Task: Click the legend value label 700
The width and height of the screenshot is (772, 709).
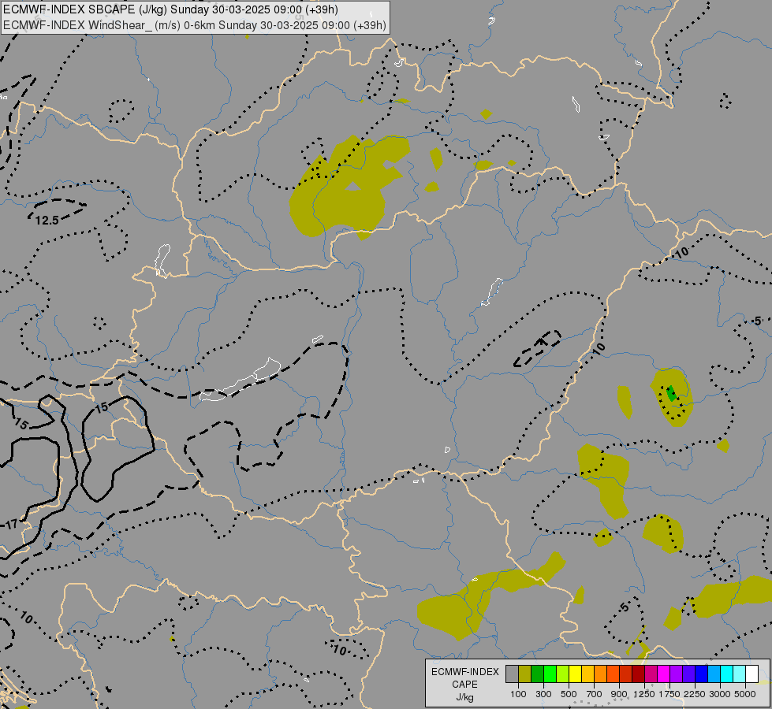Action: coord(595,694)
